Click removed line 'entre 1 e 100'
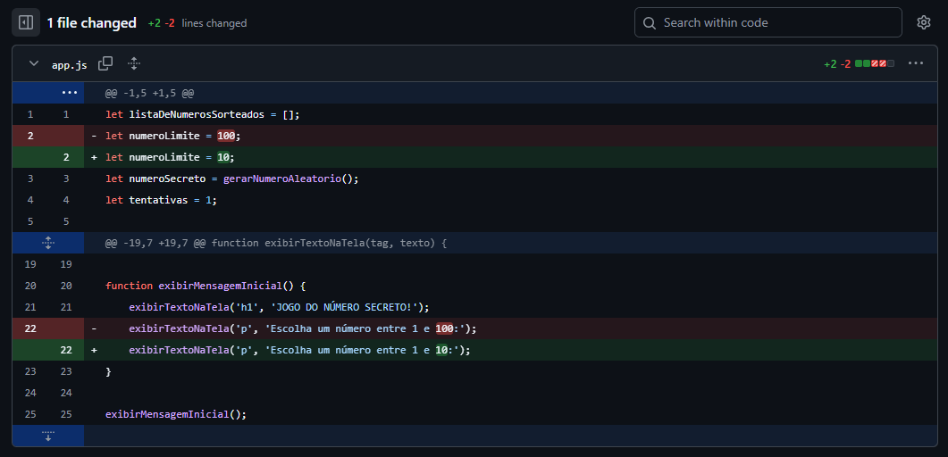Screen dimensions: 948x457 point(303,328)
